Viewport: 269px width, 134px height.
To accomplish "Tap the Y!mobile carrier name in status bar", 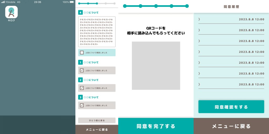I will [11, 2].
